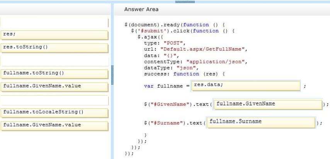This screenshot has width=330, height=159.
Task: Click the horizontal splitter grip at top
Action: pyautogui.click(x=185, y=2)
